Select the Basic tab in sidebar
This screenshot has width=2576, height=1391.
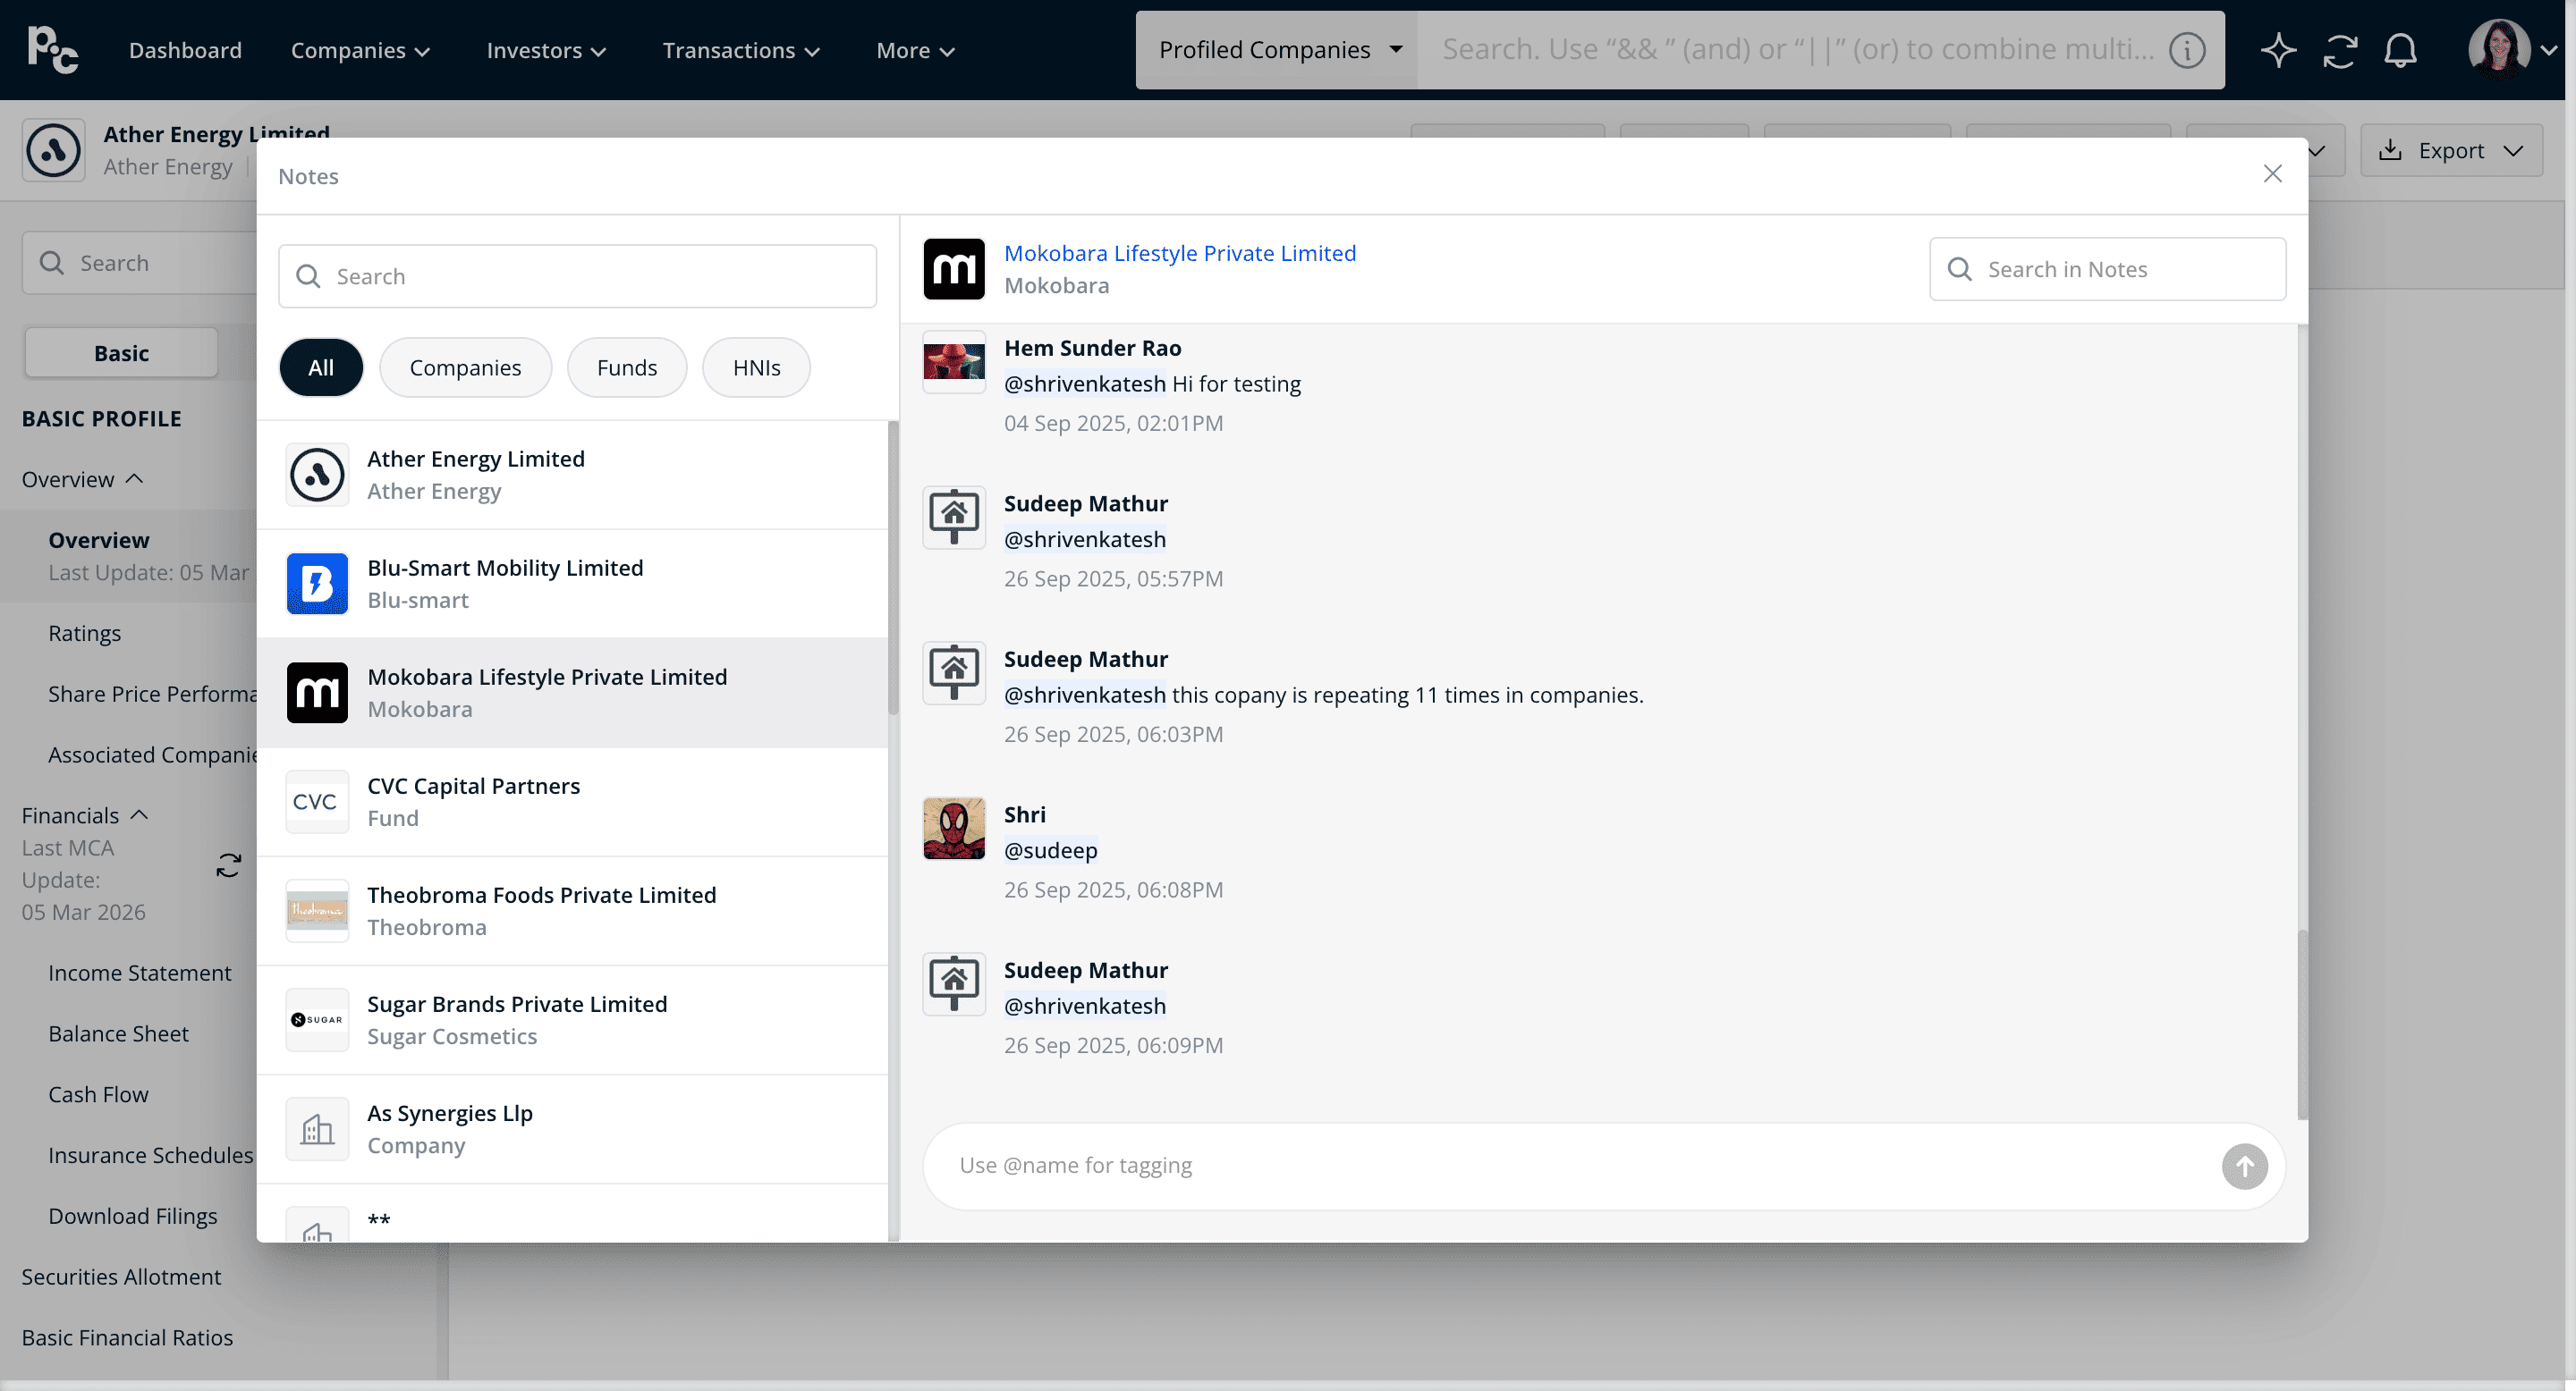(121, 353)
